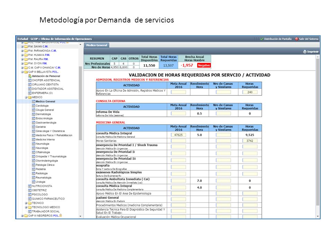The image size is (332, 249).
Task: Open Medicina Fisica Y Rehabilitacion item
Action: click(54, 135)
